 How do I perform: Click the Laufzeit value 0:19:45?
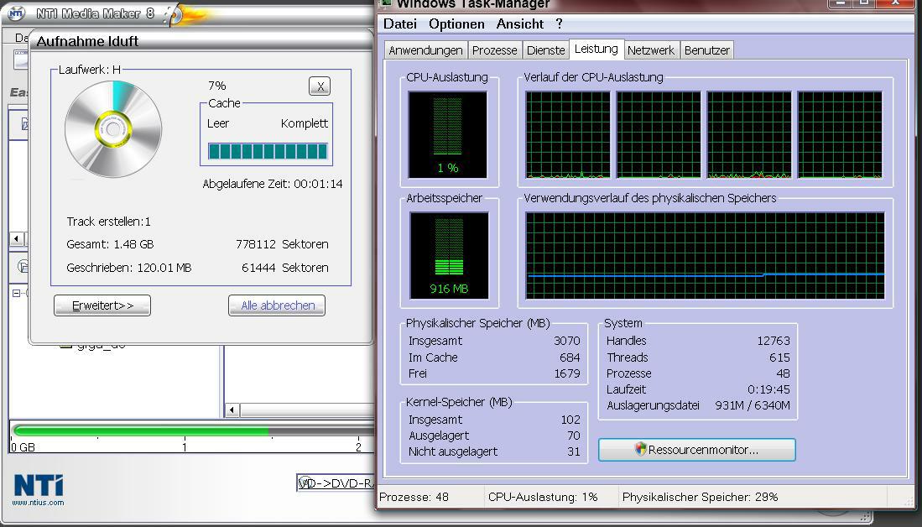tap(769, 389)
